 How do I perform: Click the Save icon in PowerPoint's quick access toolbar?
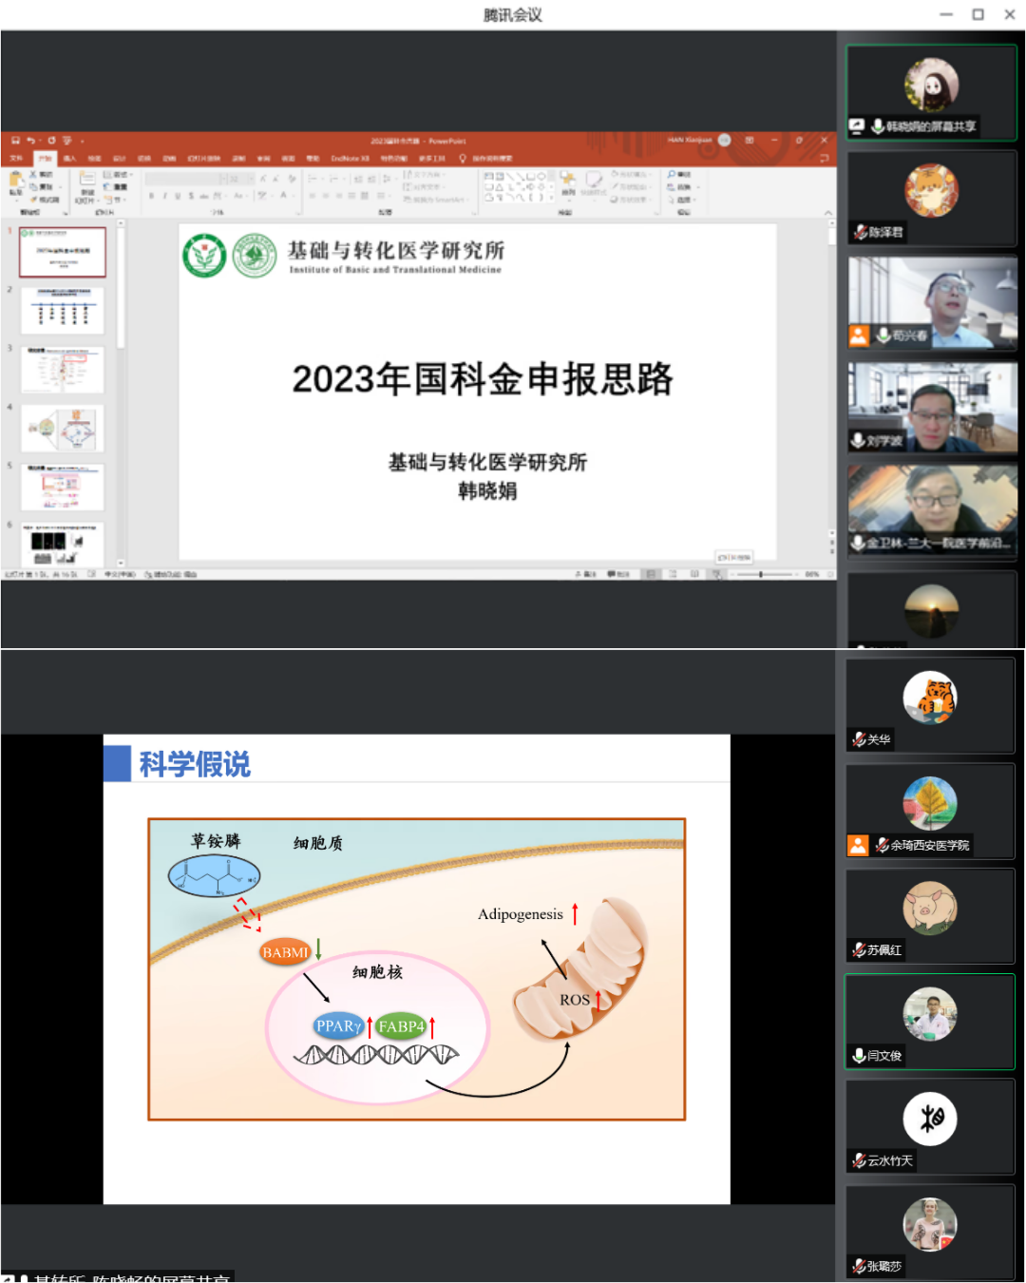tap(15, 140)
